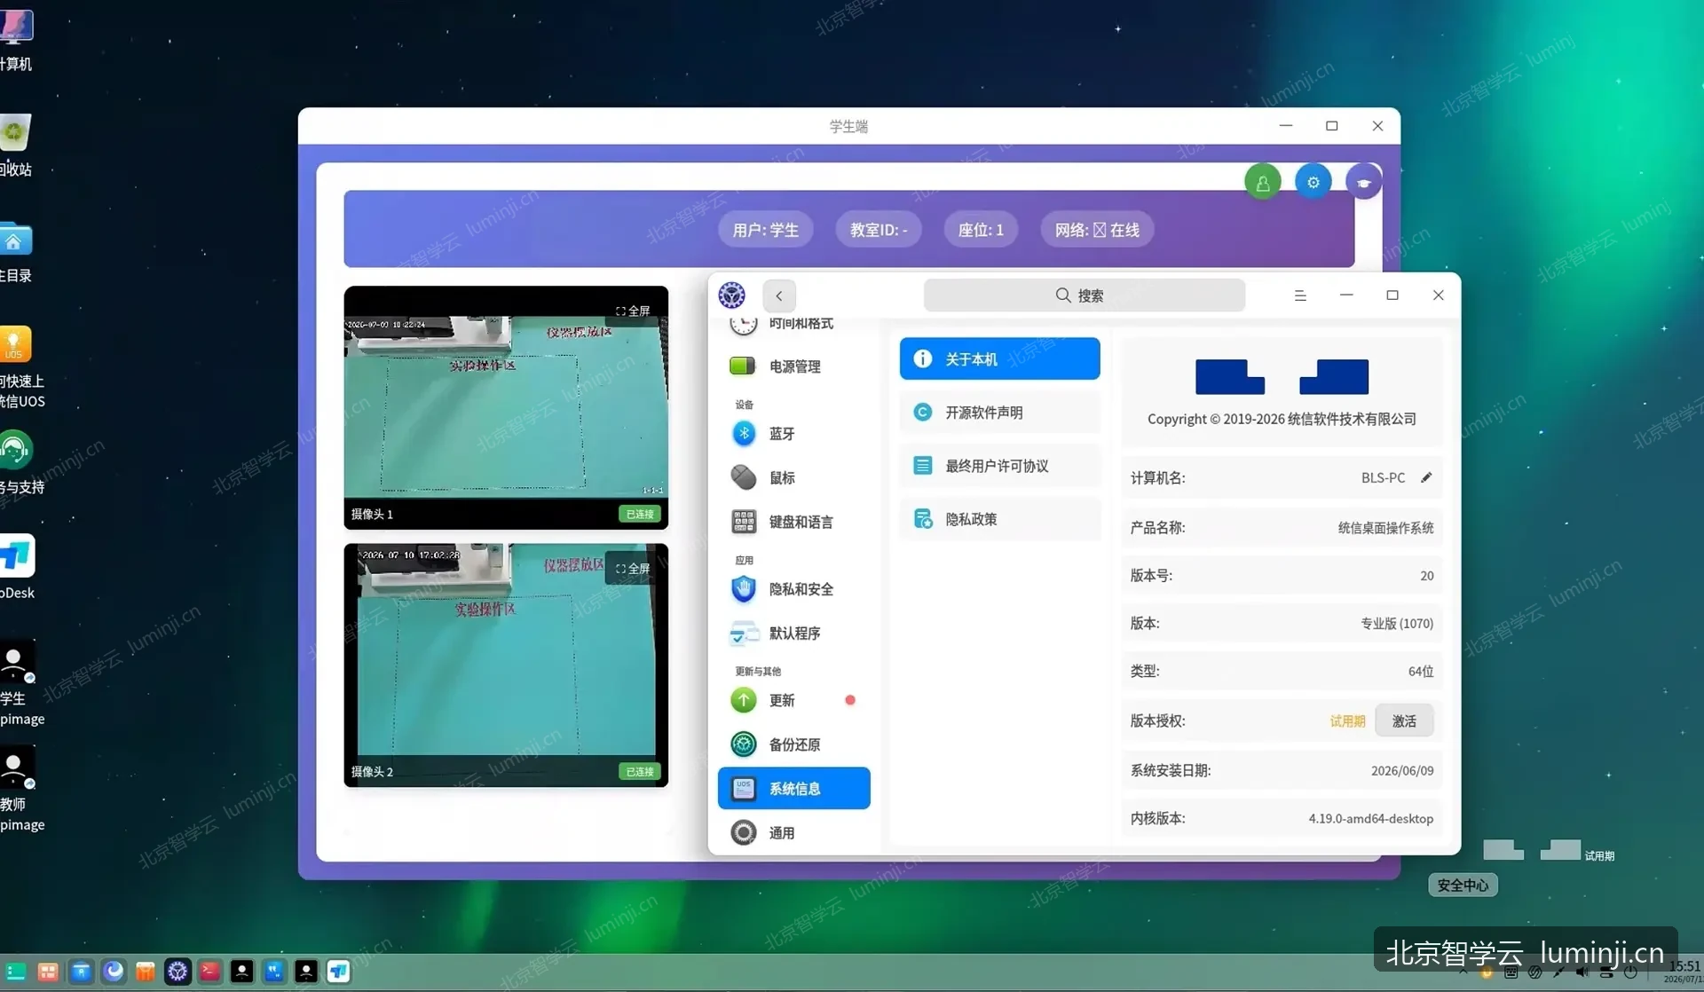1704x992 pixels.
Task: Open the blue gear settings in student client
Action: click(x=1313, y=182)
